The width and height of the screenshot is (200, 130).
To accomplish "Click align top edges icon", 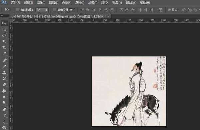I will 82,10.
